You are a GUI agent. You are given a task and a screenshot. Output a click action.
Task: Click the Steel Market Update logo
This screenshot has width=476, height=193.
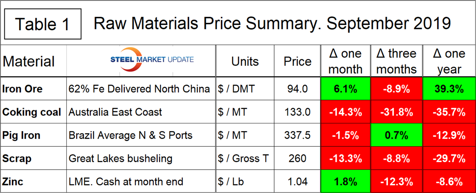tap(141, 60)
